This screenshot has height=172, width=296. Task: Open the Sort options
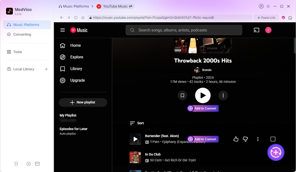pos(137,123)
